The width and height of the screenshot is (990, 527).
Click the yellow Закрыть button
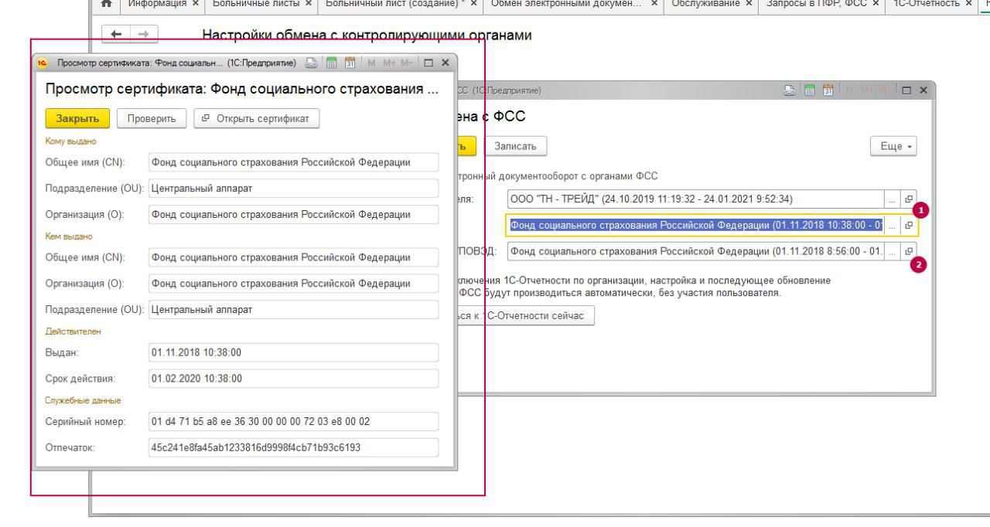click(x=77, y=119)
